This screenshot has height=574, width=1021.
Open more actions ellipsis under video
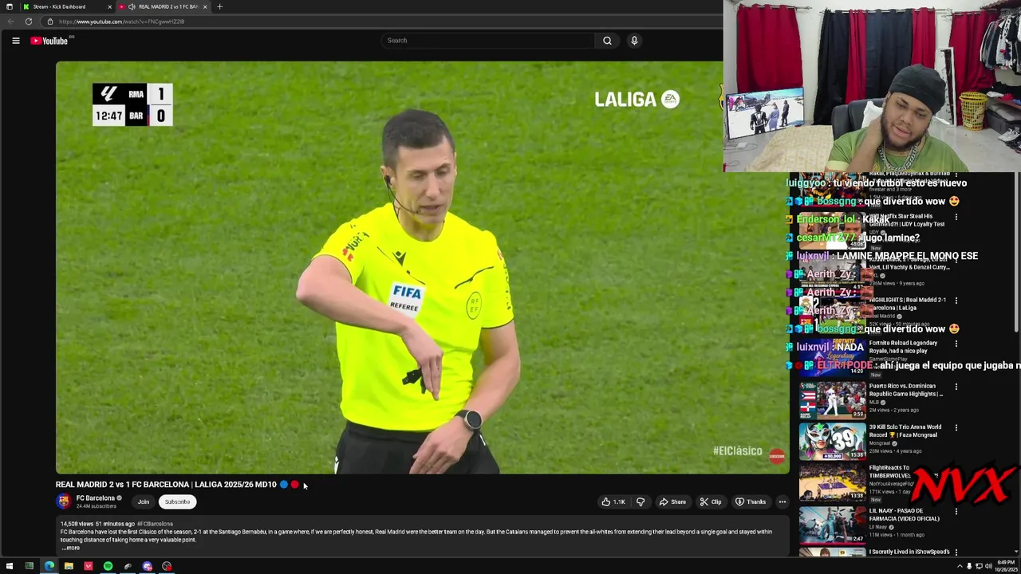(x=783, y=502)
